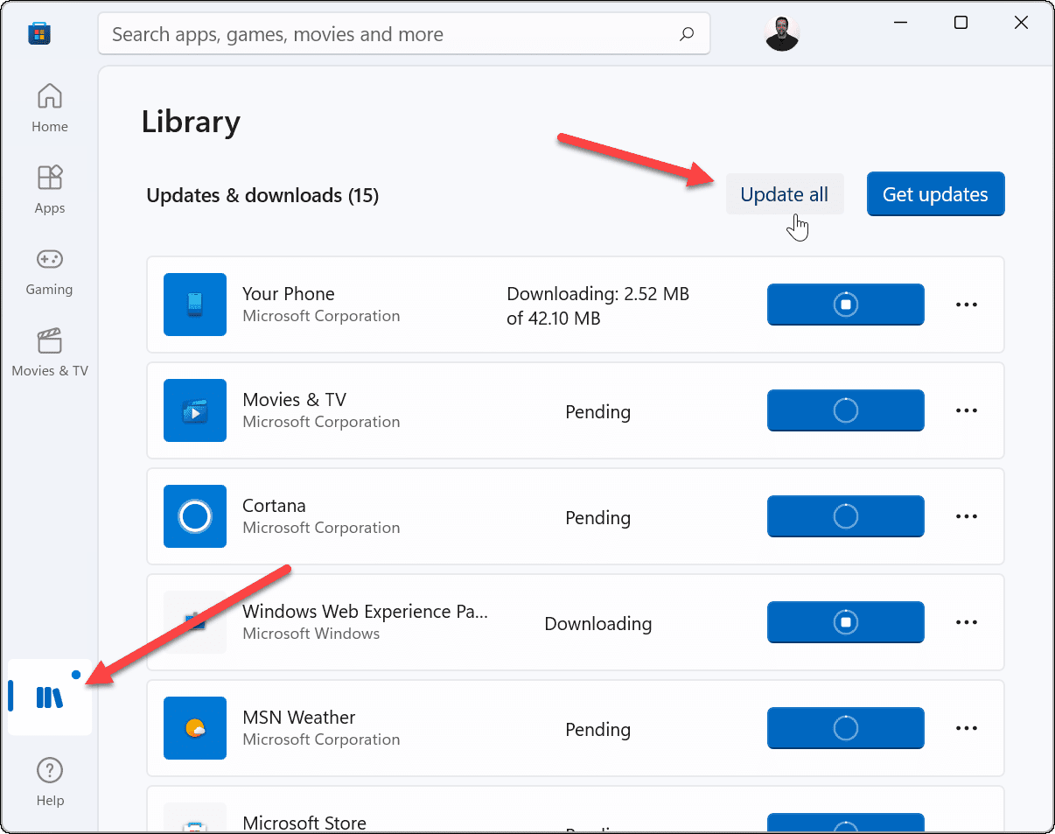This screenshot has width=1055, height=834.
Task: Click the Updates & downloads heading
Action: click(x=262, y=195)
